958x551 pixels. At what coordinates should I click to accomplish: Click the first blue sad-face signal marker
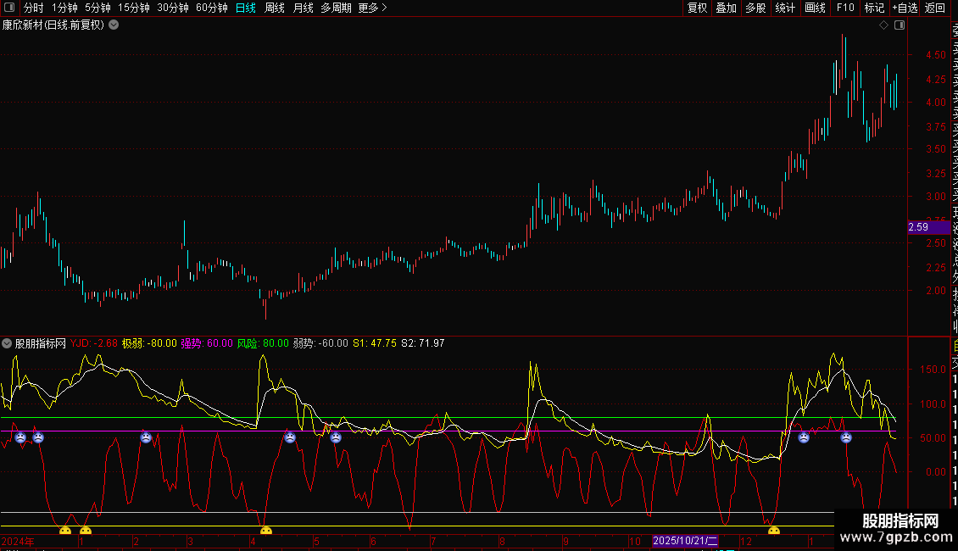[x=20, y=437]
